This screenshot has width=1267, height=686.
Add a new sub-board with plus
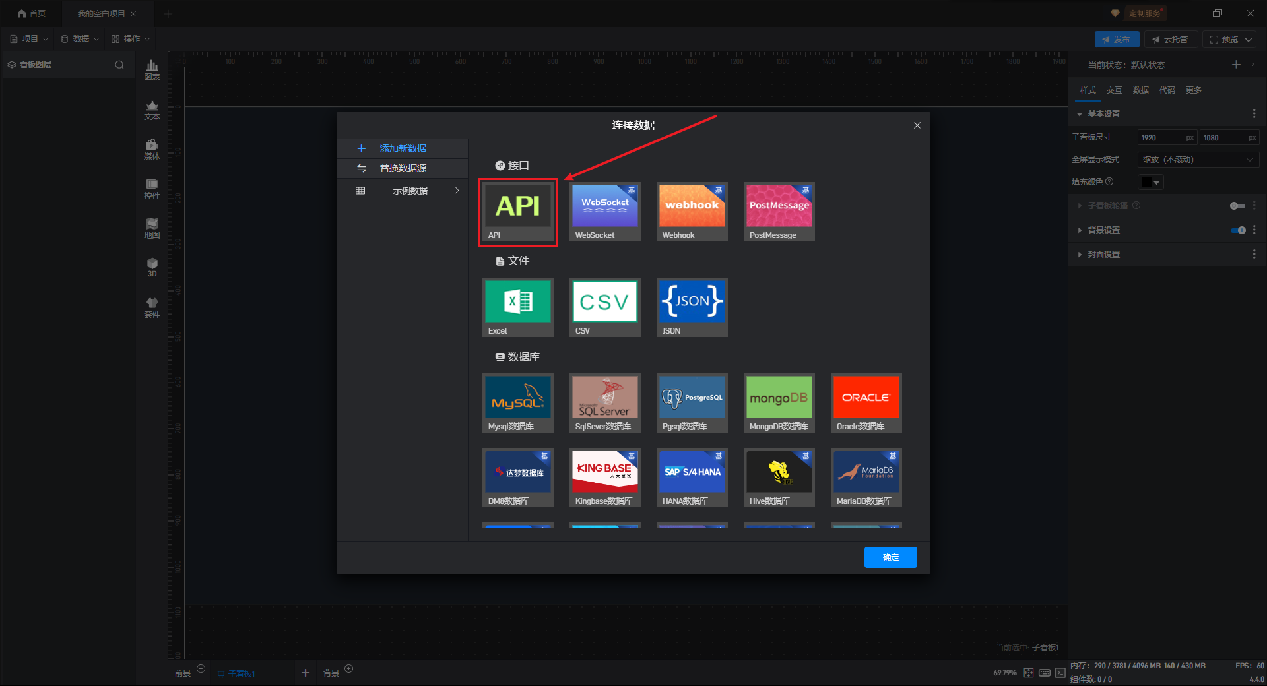(306, 673)
